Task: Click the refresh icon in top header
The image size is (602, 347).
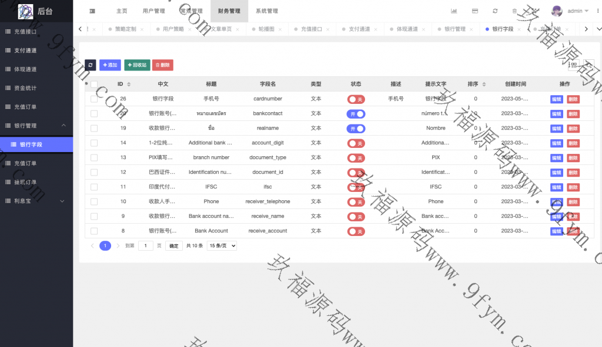Action: coord(495,11)
